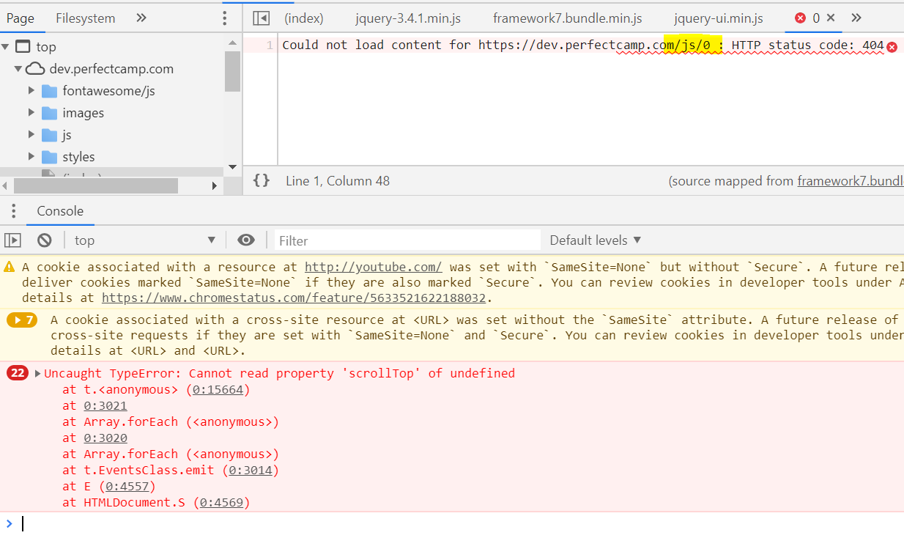Click the js folder icon

click(x=49, y=135)
